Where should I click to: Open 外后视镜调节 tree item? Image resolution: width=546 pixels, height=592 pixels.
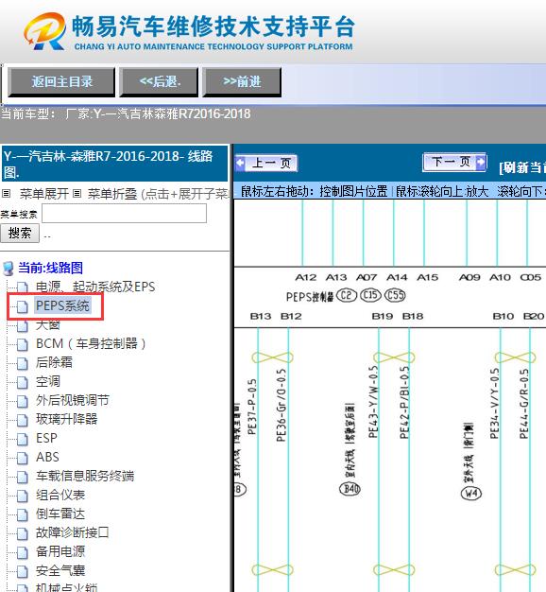[73, 400]
